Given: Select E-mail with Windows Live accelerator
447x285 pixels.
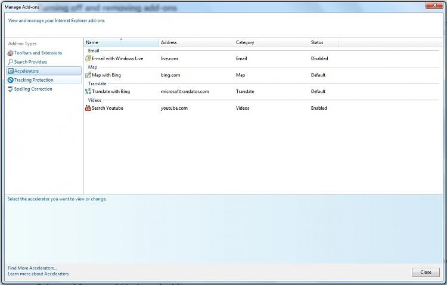Looking at the screenshot, I should (x=117, y=58).
